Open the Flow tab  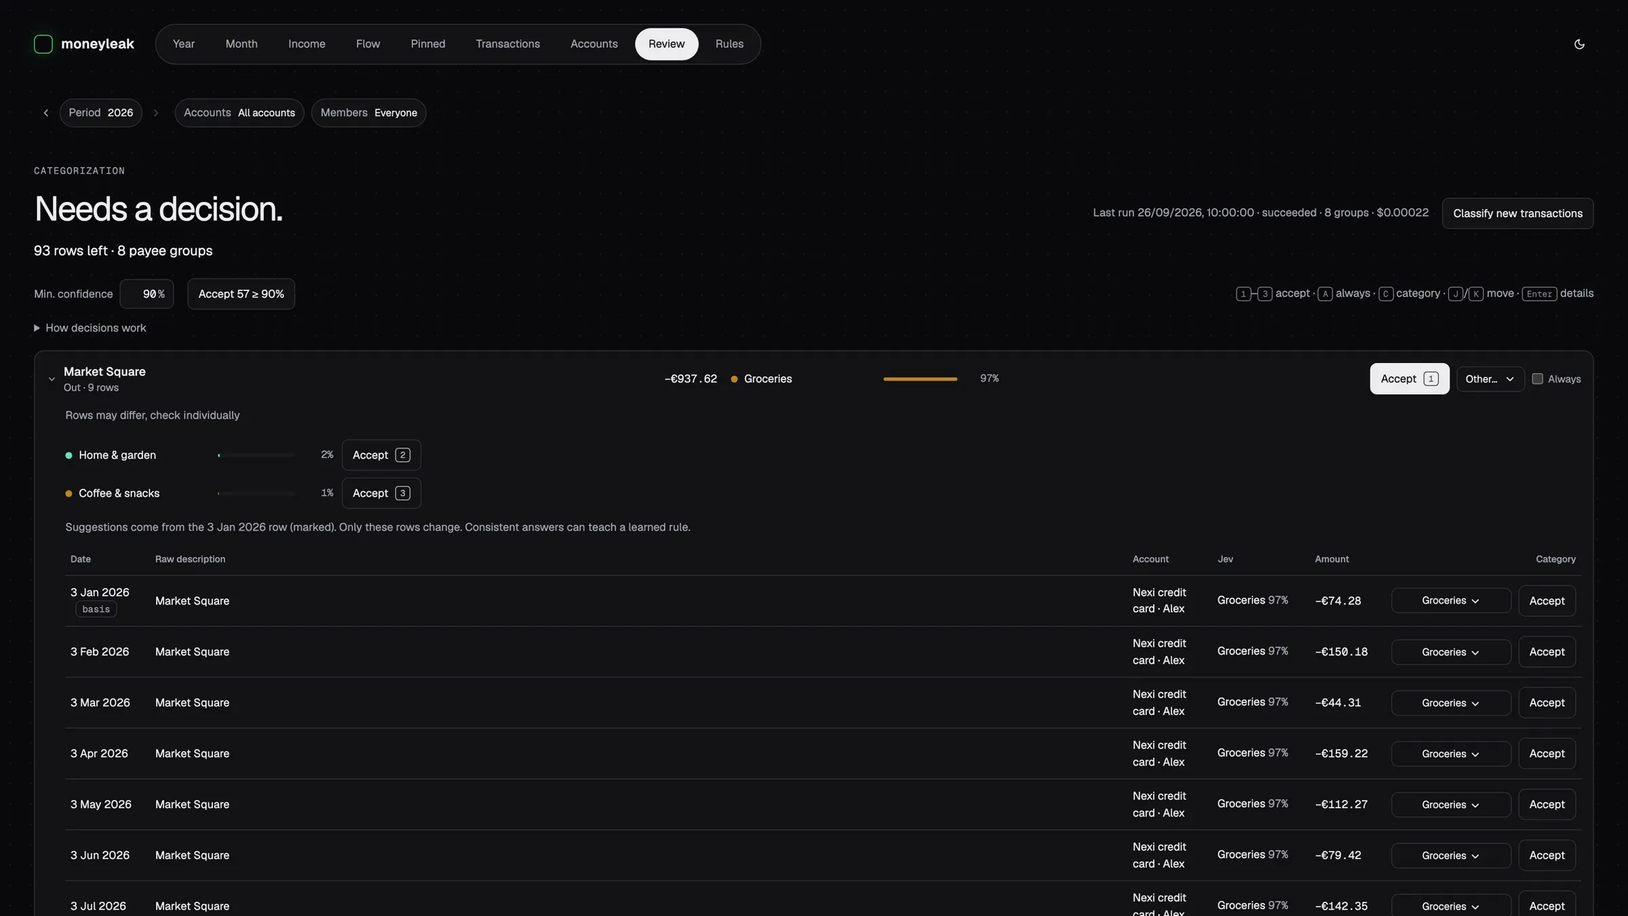368,44
